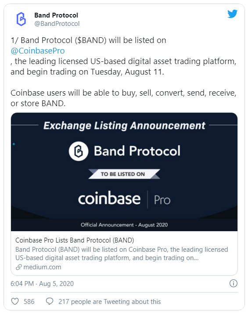Open the Exchange Listing Announcement image
248x314 pixels.
pyautogui.click(x=124, y=172)
